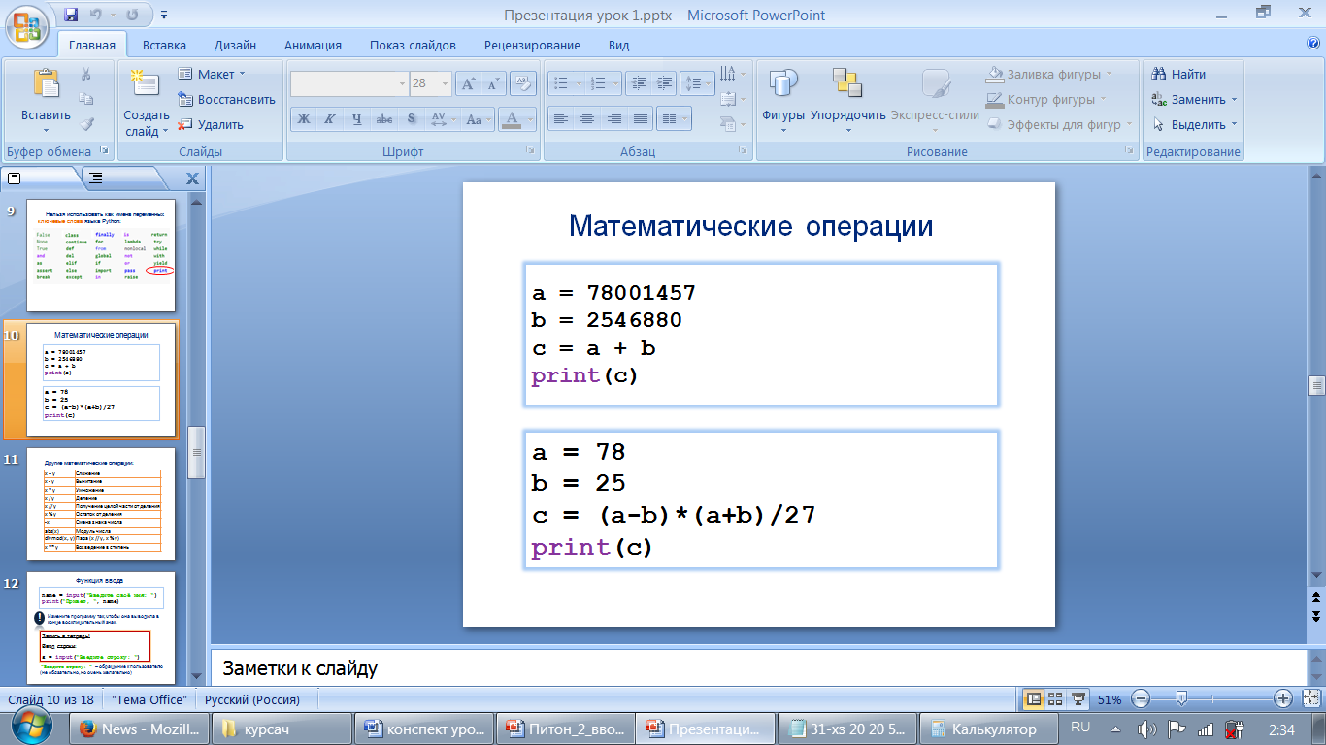Increase font size with larger A

click(468, 83)
